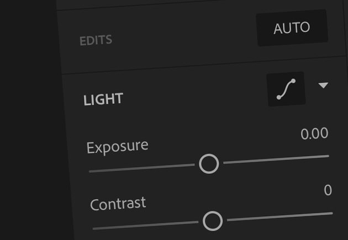Image resolution: width=348 pixels, height=240 pixels.
Task: Set Exposure to minimum at track's left end
Action: (x=91, y=171)
